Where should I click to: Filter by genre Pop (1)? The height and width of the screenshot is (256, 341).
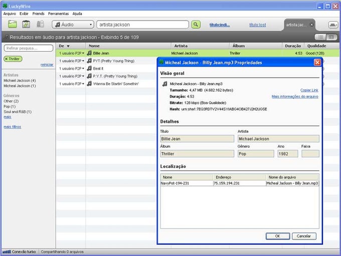point(10,107)
